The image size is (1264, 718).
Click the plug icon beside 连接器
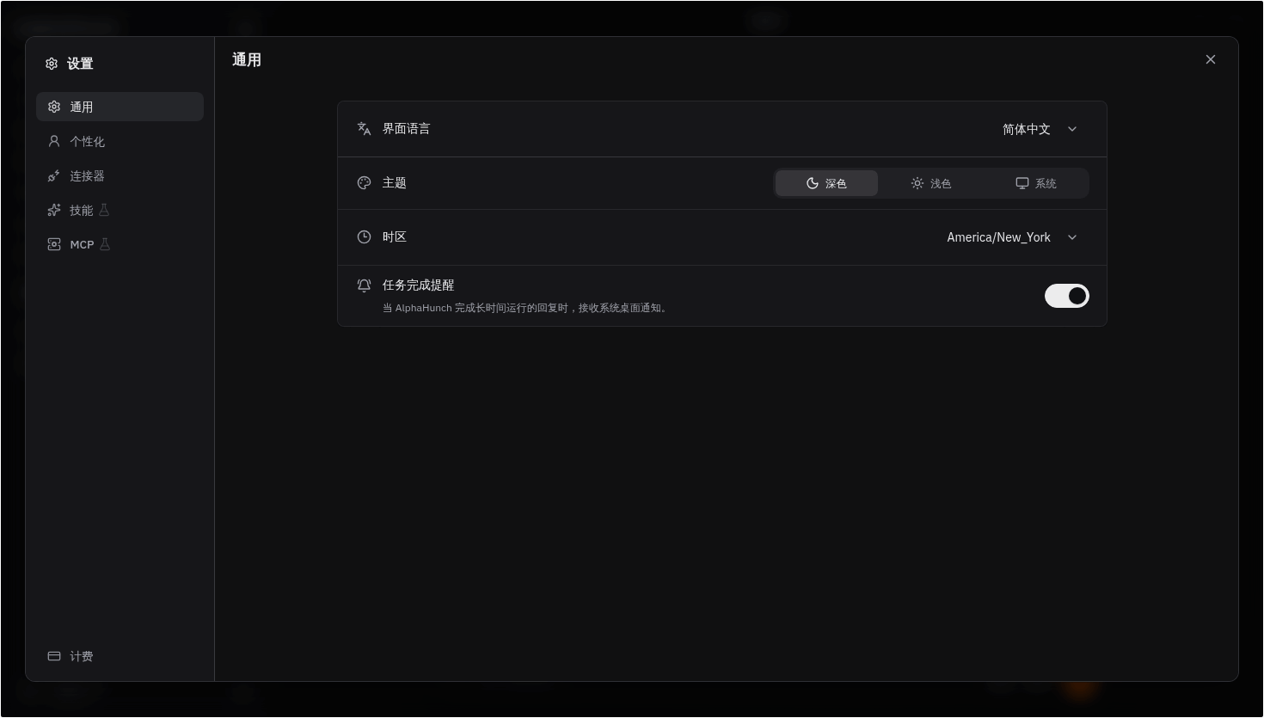coord(54,175)
